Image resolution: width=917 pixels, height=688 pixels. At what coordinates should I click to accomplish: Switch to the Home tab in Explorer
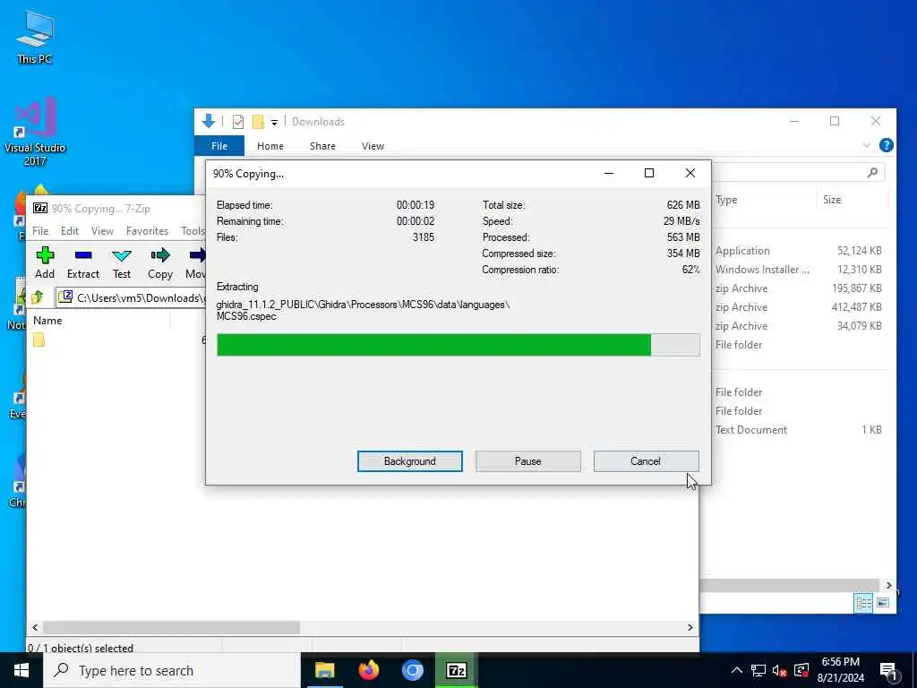click(270, 146)
